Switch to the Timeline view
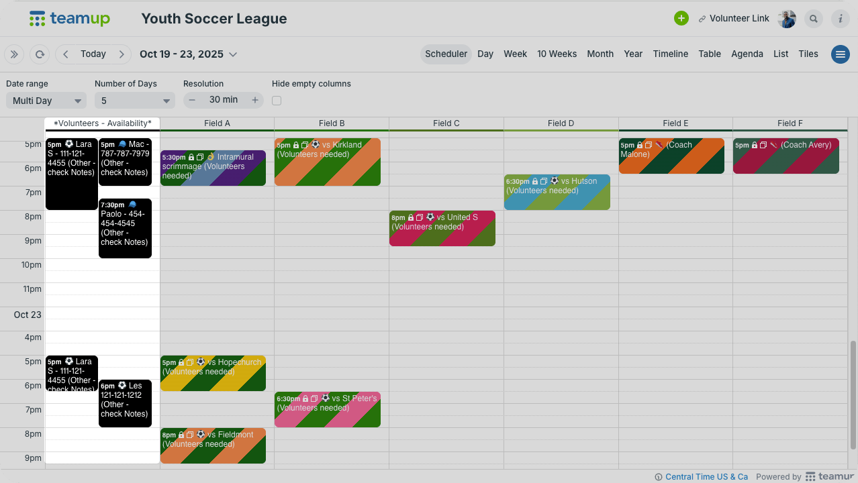The width and height of the screenshot is (858, 483). (x=670, y=54)
